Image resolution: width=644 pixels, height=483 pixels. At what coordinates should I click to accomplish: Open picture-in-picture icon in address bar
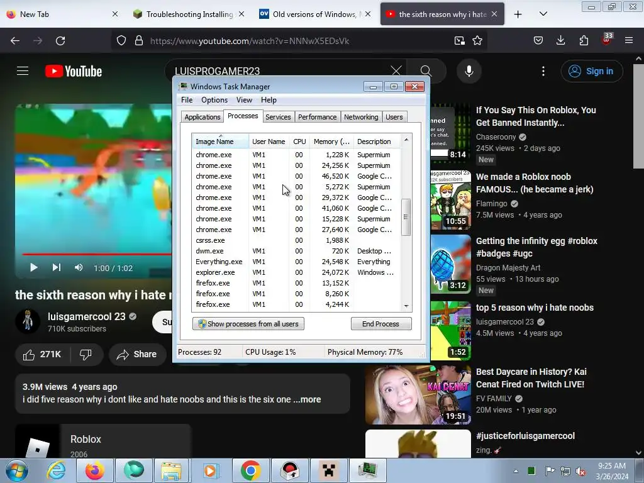point(460,41)
